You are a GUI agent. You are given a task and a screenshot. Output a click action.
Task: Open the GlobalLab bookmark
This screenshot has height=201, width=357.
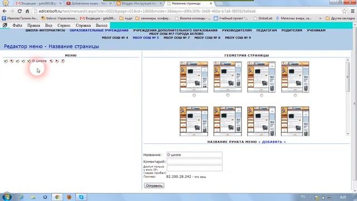[x=263, y=18]
